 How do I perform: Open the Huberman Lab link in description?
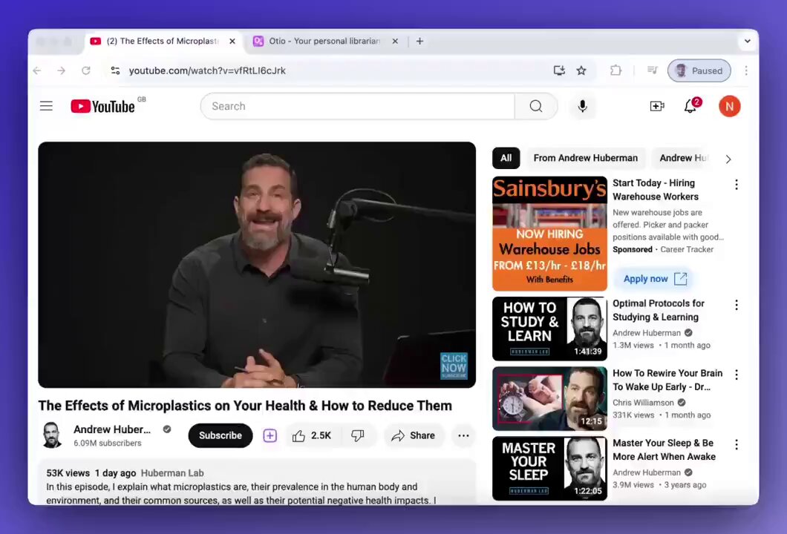[x=172, y=473]
